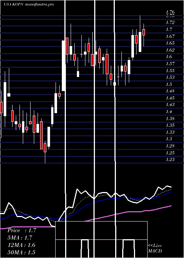Select the 1.65 price axis label

(170, 43)
